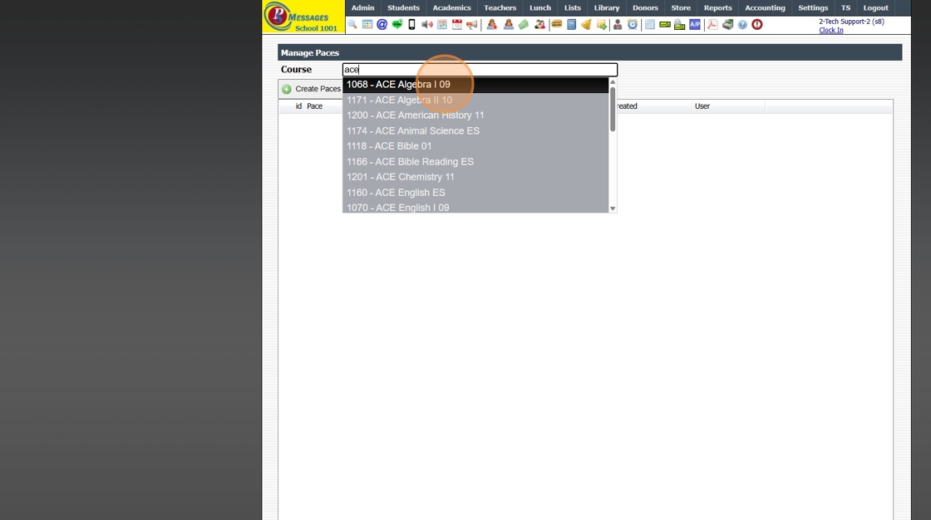
Task: Select 1070 - ACE English I 09
Action: [475, 207]
